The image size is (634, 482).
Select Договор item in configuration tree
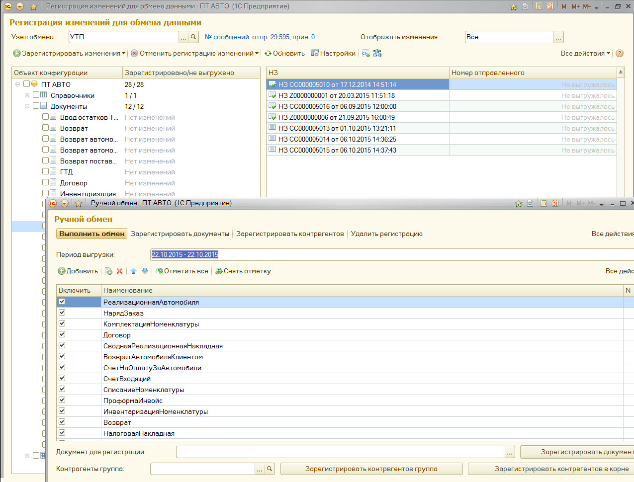(x=74, y=183)
